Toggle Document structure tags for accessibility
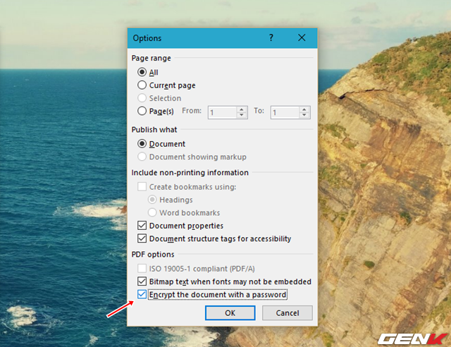The width and height of the screenshot is (451, 347). click(x=142, y=239)
